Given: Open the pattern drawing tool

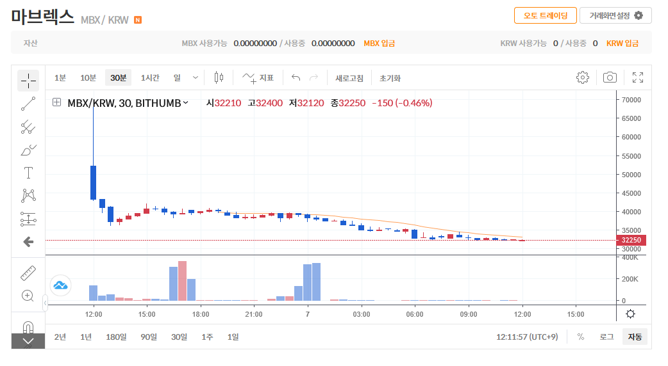Looking at the screenshot, I should tap(28, 196).
